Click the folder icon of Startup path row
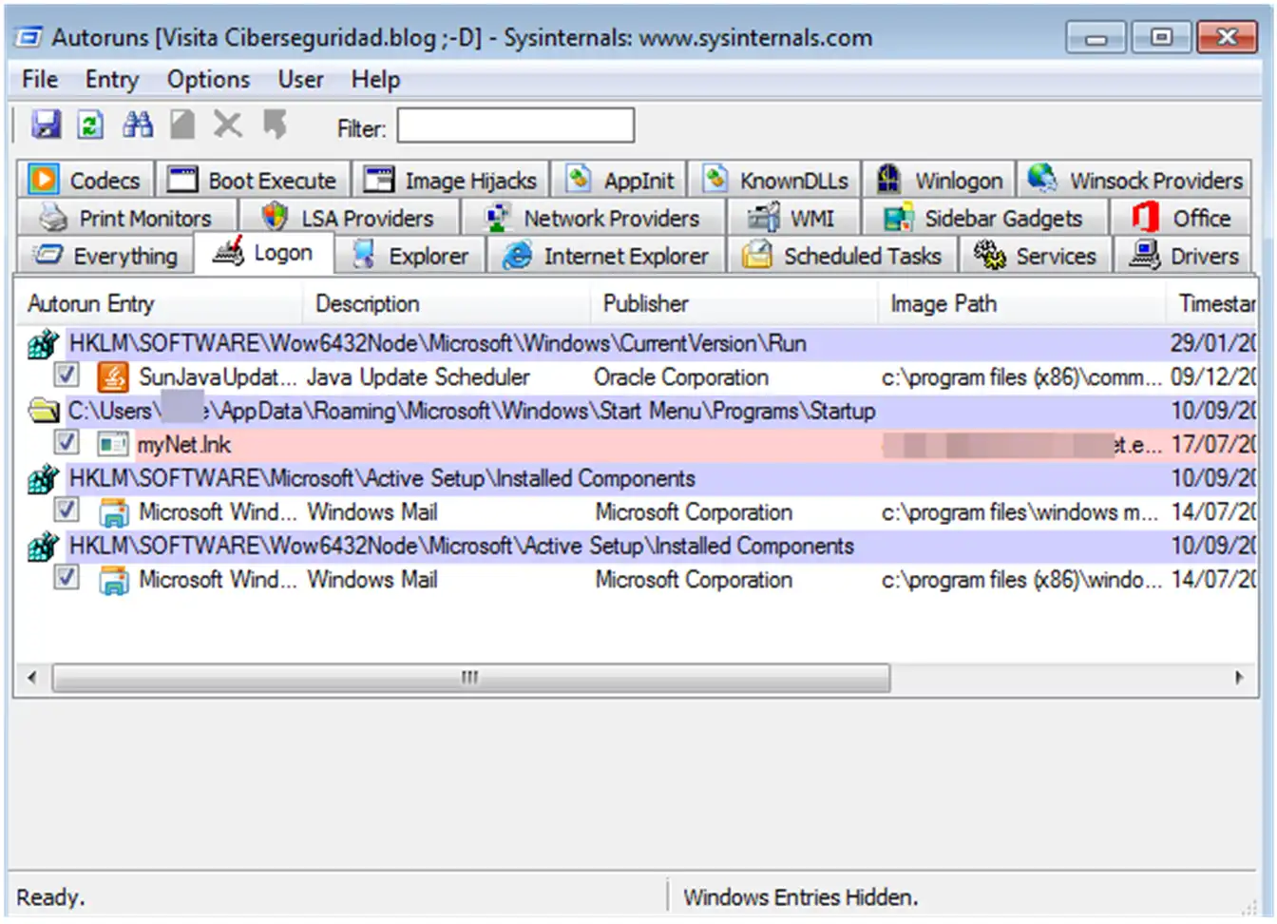The width and height of the screenshot is (1277, 924). pos(44,412)
